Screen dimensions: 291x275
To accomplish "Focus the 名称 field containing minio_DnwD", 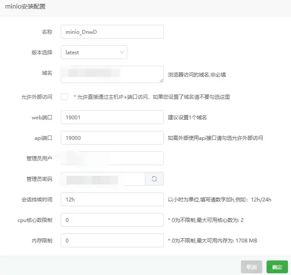I will pyautogui.click(x=112, y=32).
